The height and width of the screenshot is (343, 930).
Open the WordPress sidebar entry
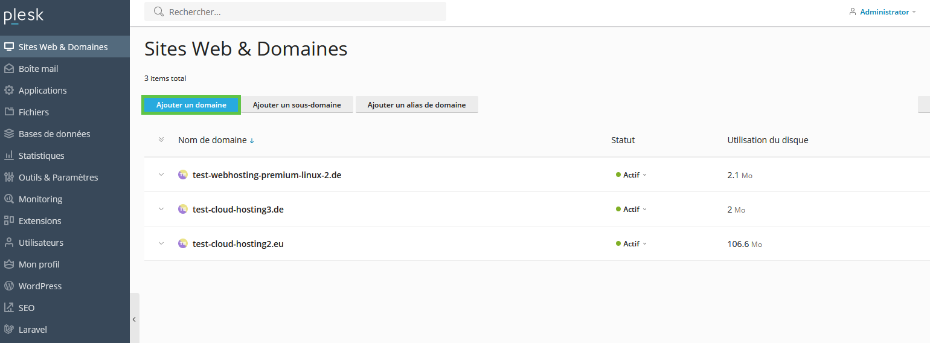point(65,286)
